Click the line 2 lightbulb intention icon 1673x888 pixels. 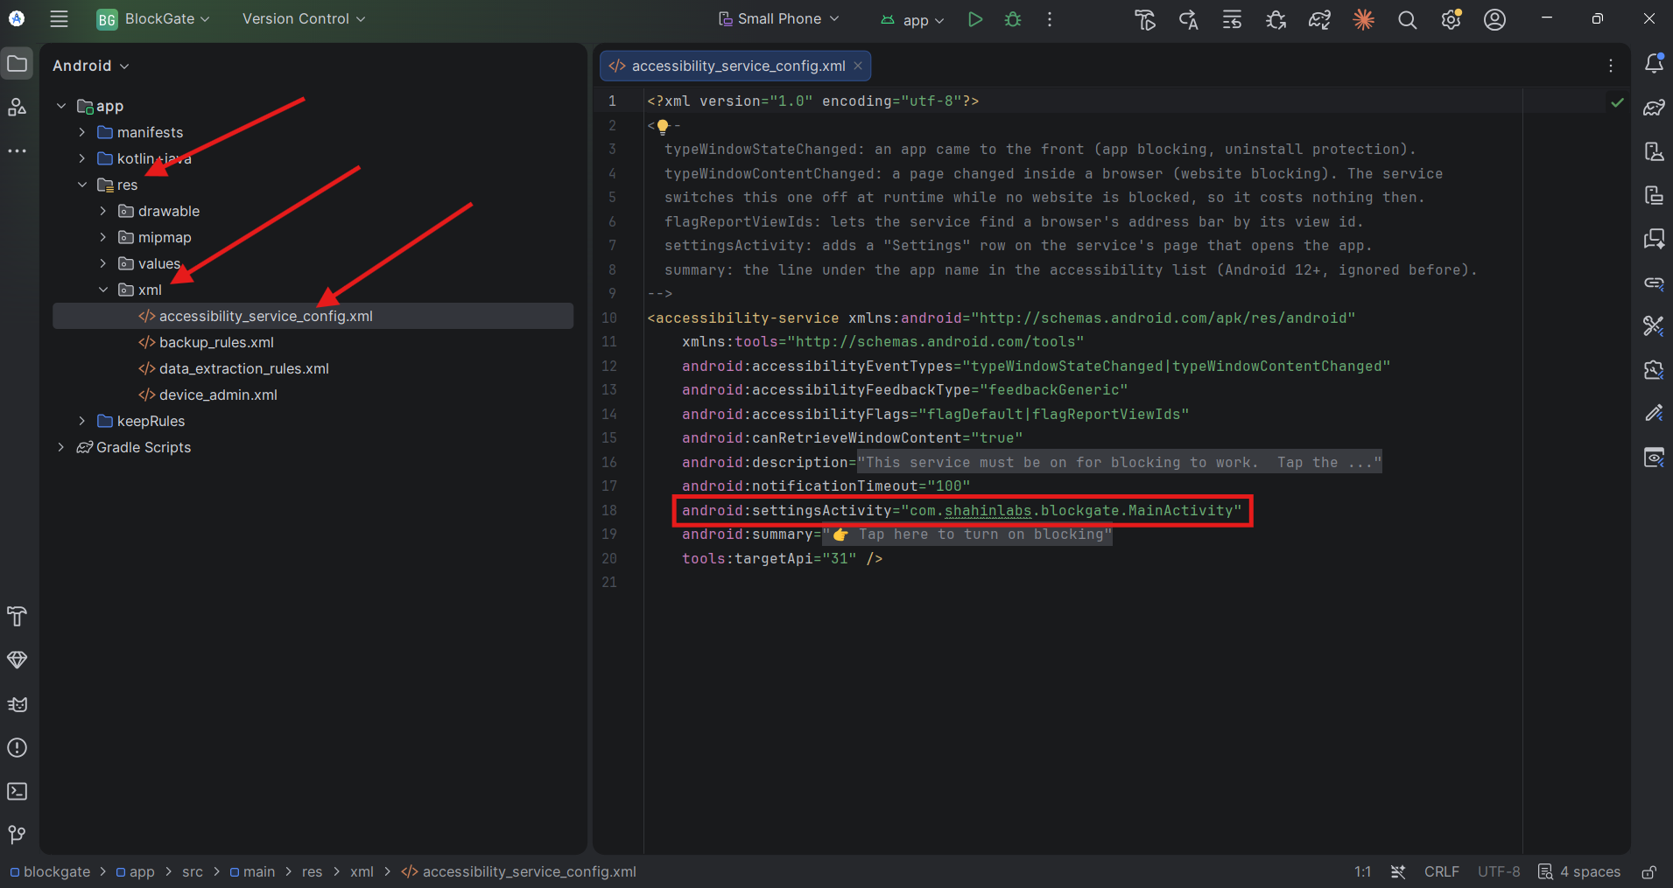pos(663,126)
